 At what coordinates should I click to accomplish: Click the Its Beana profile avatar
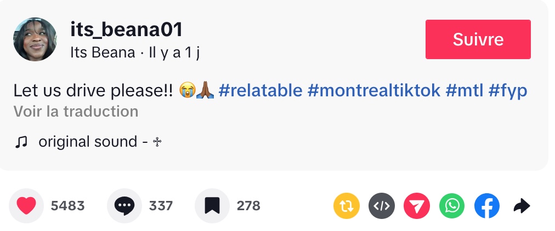point(35,39)
